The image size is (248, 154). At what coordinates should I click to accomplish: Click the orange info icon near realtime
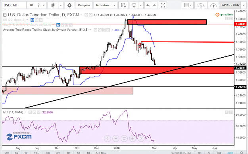[217, 15]
